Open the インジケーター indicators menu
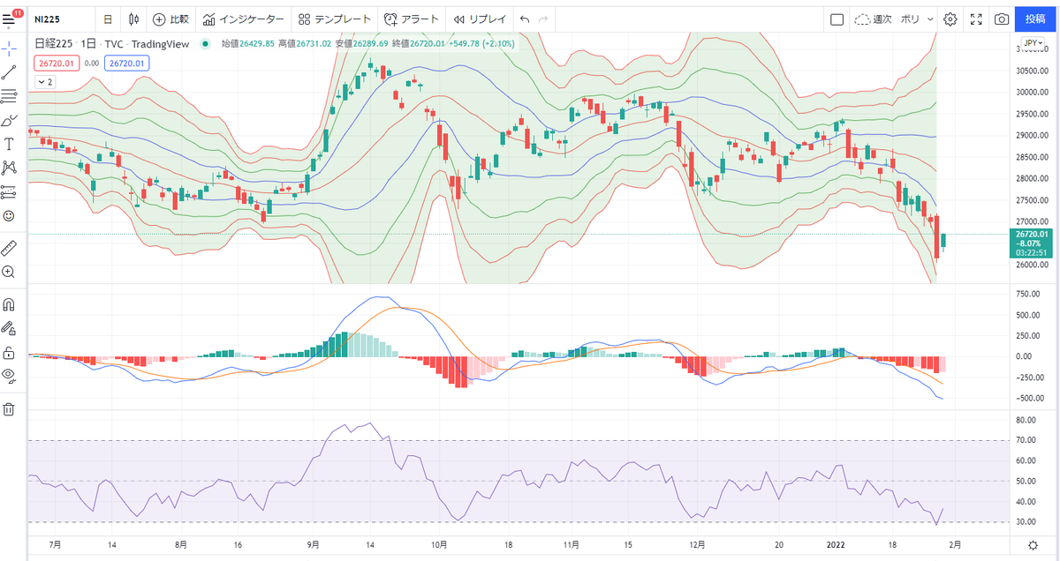This screenshot has height=561, width=1060. coord(243,19)
